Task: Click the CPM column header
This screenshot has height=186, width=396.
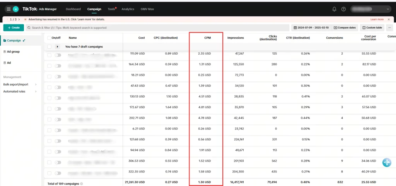Action: pos(207,38)
